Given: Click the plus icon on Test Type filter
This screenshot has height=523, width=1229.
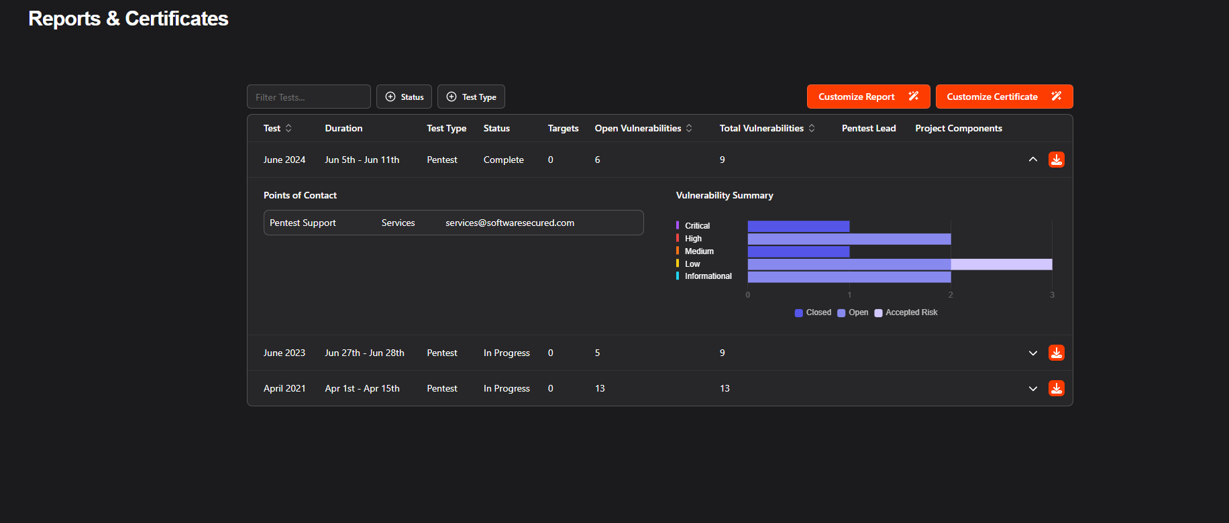Looking at the screenshot, I should pyautogui.click(x=451, y=97).
